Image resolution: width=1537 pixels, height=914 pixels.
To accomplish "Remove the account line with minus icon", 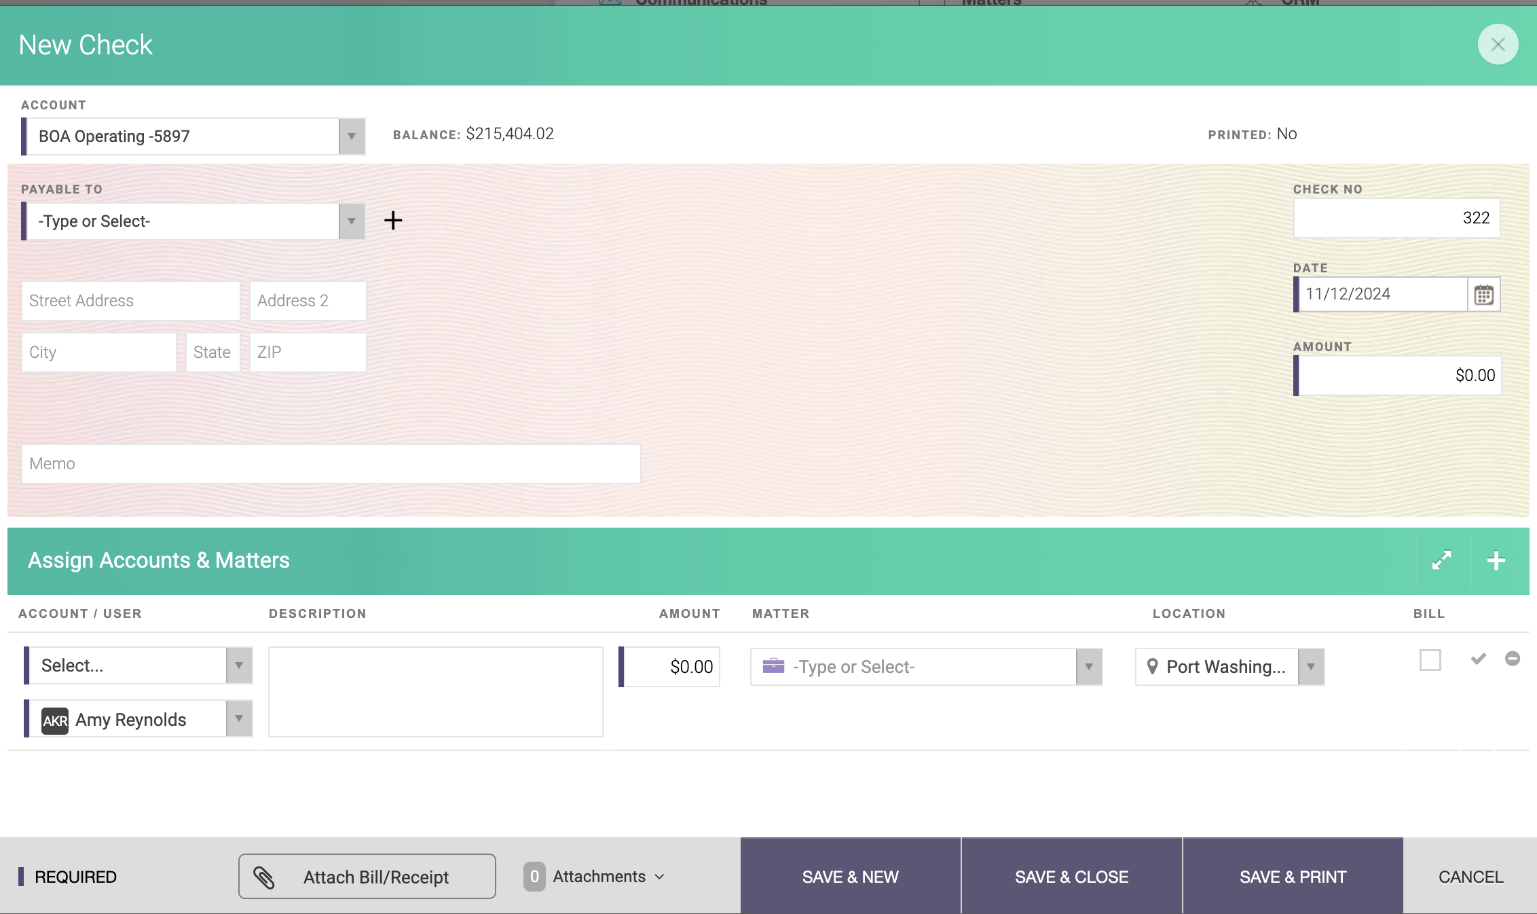I will pos(1512,659).
